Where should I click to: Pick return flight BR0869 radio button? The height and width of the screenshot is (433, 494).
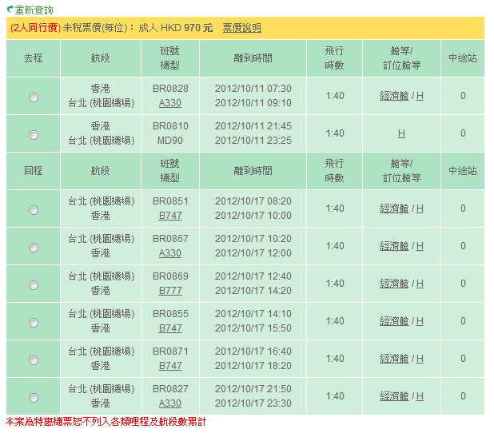coord(33,284)
